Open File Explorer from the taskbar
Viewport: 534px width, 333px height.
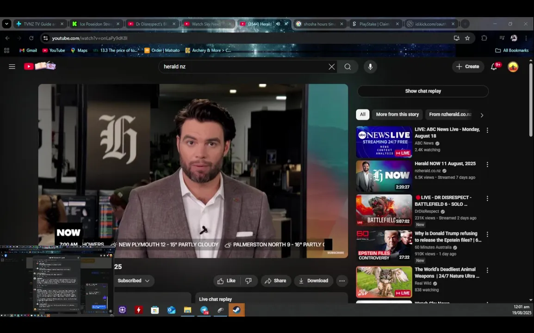tap(188, 310)
